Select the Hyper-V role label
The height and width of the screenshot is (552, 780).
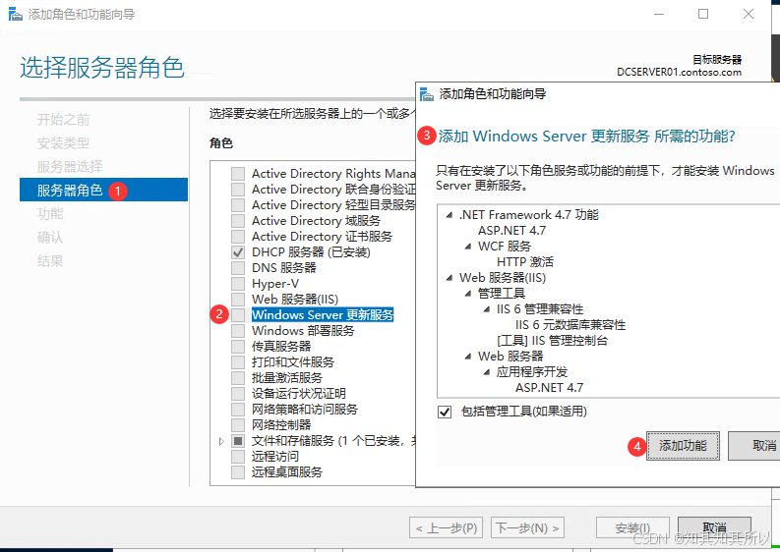275,284
